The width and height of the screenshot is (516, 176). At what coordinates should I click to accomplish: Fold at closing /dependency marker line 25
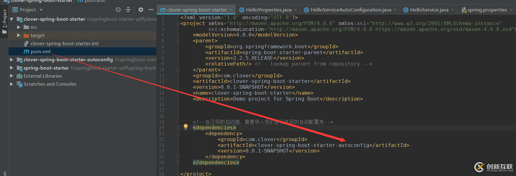tap(178, 157)
